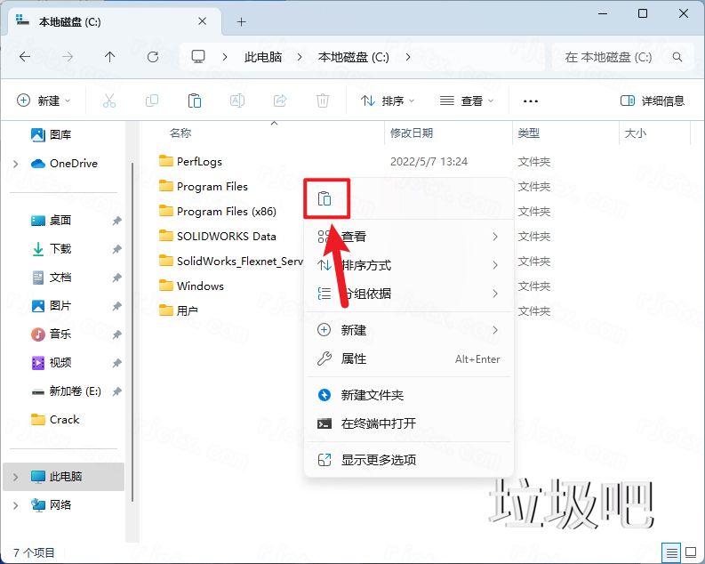The height and width of the screenshot is (564, 705).
Task: Open 视频 in quick access
Action: [52, 362]
